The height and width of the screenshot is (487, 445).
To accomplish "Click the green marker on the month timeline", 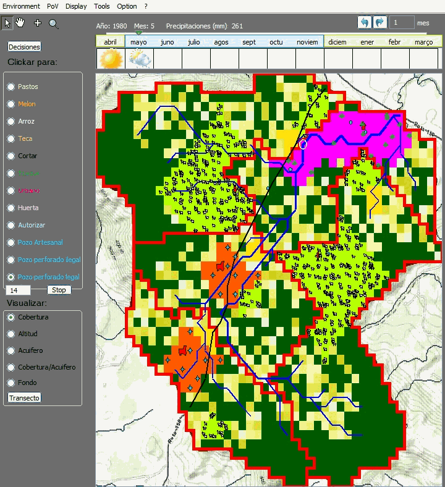I will (x=138, y=32).
